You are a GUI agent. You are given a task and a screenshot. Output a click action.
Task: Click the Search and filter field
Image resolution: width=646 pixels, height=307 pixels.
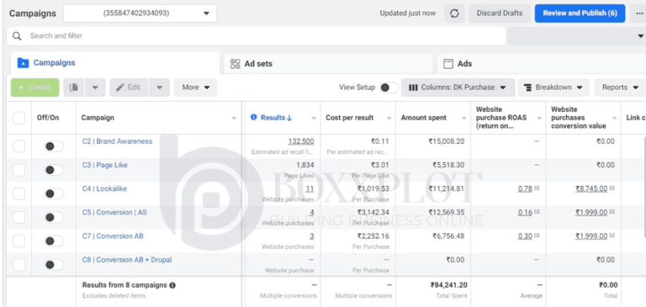(x=257, y=36)
